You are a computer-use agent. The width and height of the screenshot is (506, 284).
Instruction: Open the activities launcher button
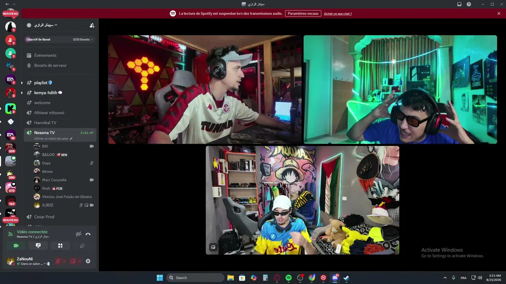click(60, 245)
